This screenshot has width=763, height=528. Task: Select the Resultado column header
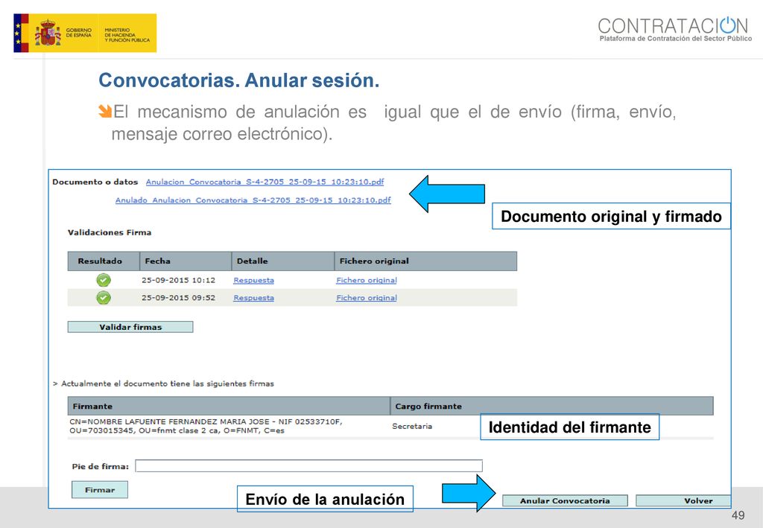[104, 261]
